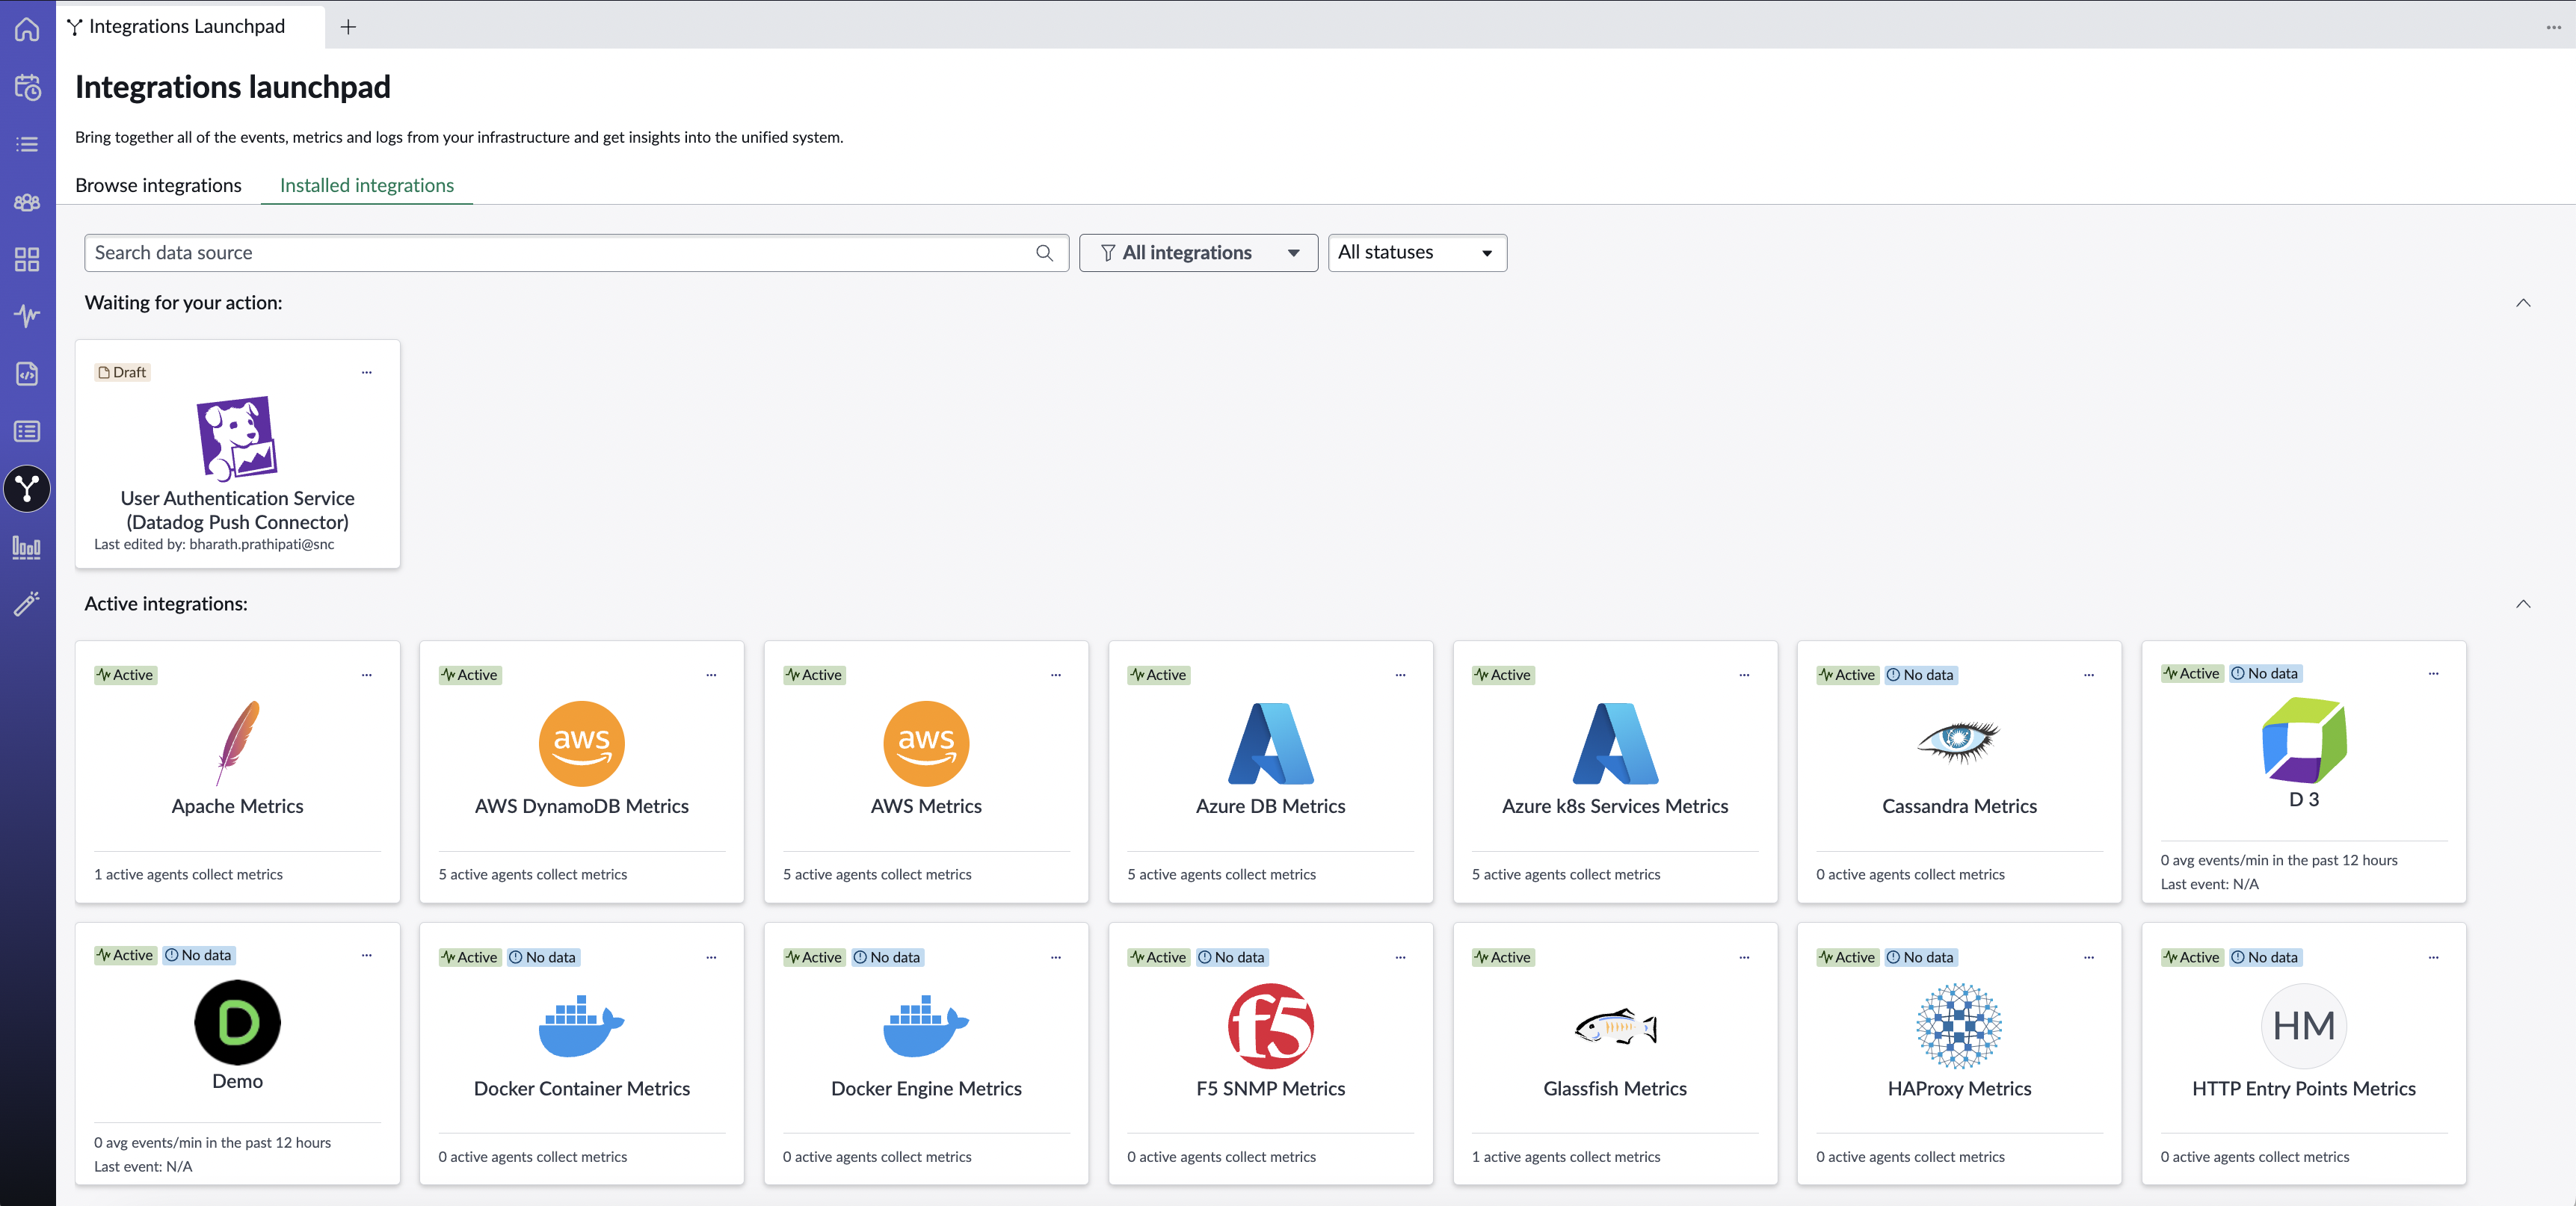Add a new tab with the plus icon

coord(348,27)
